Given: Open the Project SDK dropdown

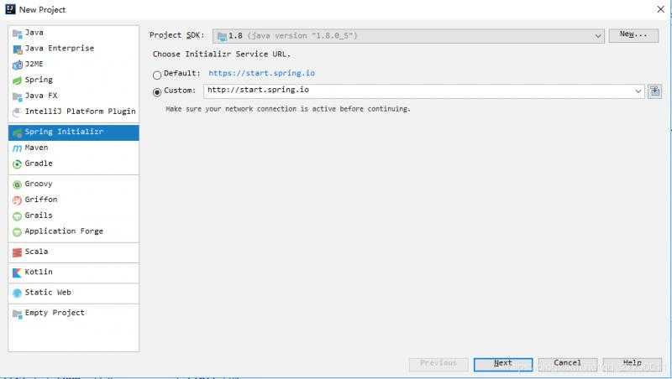Looking at the screenshot, I should pyautogui.click(x=408, y=36).
